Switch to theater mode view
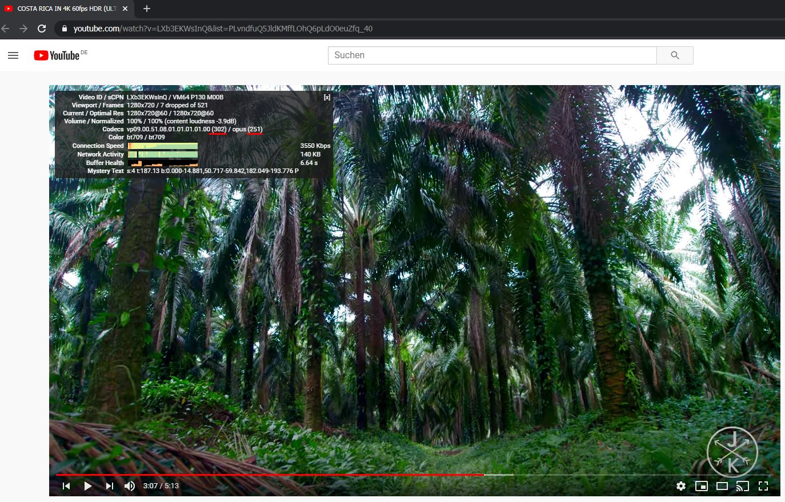This screenshot has height=502, width=785. click(722, 486)
